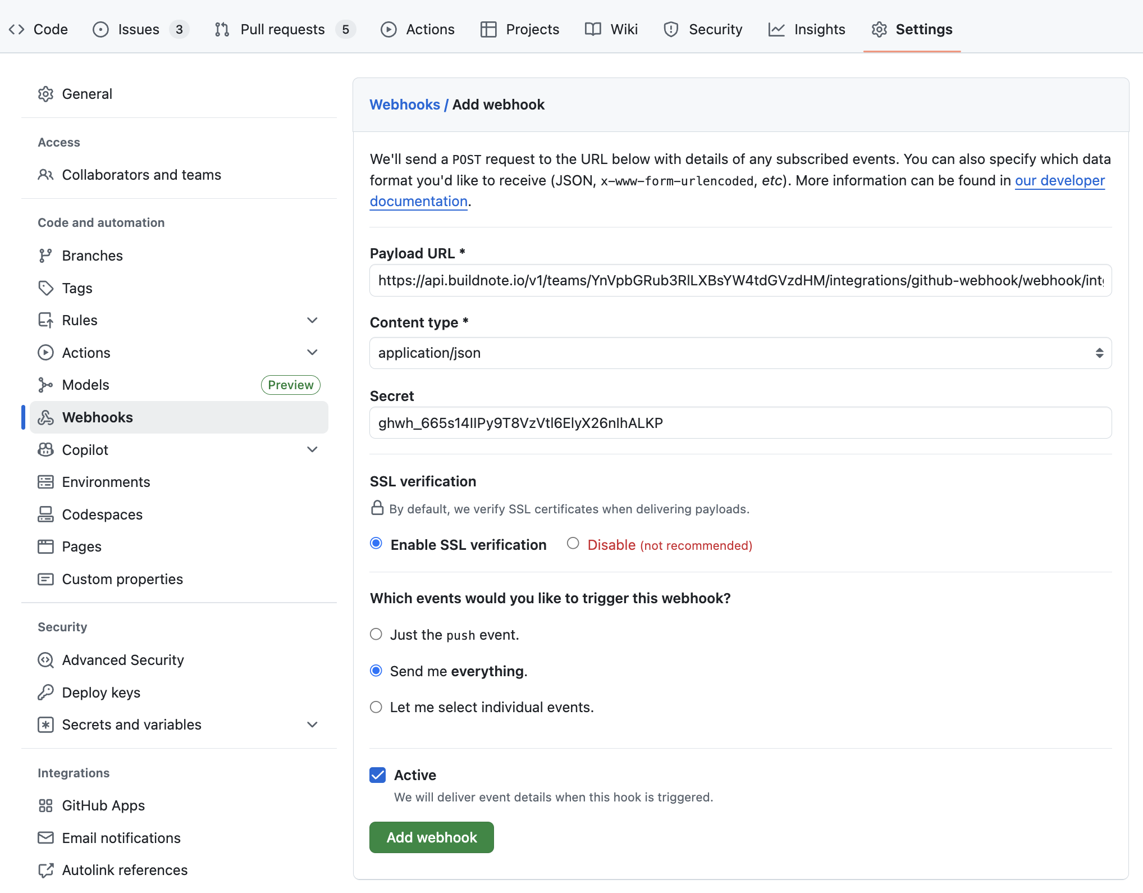Click the Deploy keys key icon
1143x893 pixels.
coord(45,692)
